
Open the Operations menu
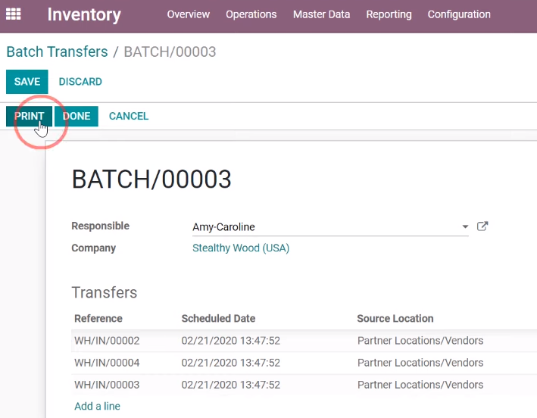(x=251, y=14)
